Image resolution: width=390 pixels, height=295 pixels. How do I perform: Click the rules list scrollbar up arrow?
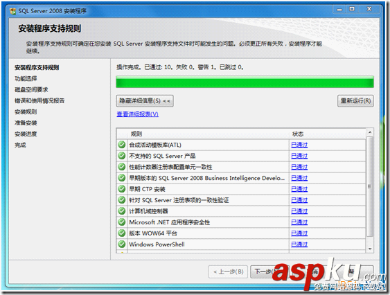tap(370, 132)
